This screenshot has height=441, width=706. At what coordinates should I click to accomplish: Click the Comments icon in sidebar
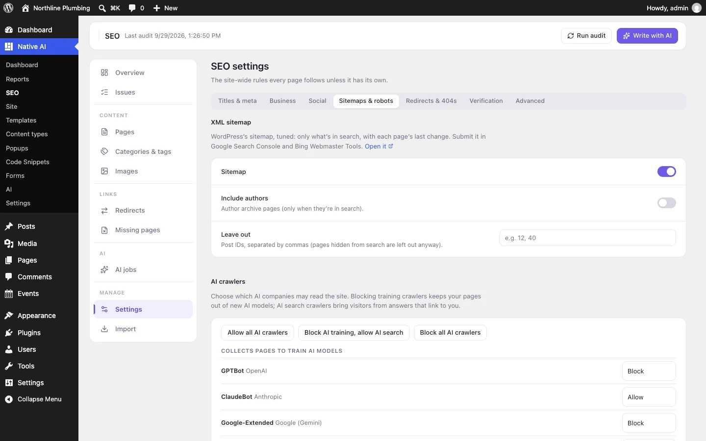[9, 277]
